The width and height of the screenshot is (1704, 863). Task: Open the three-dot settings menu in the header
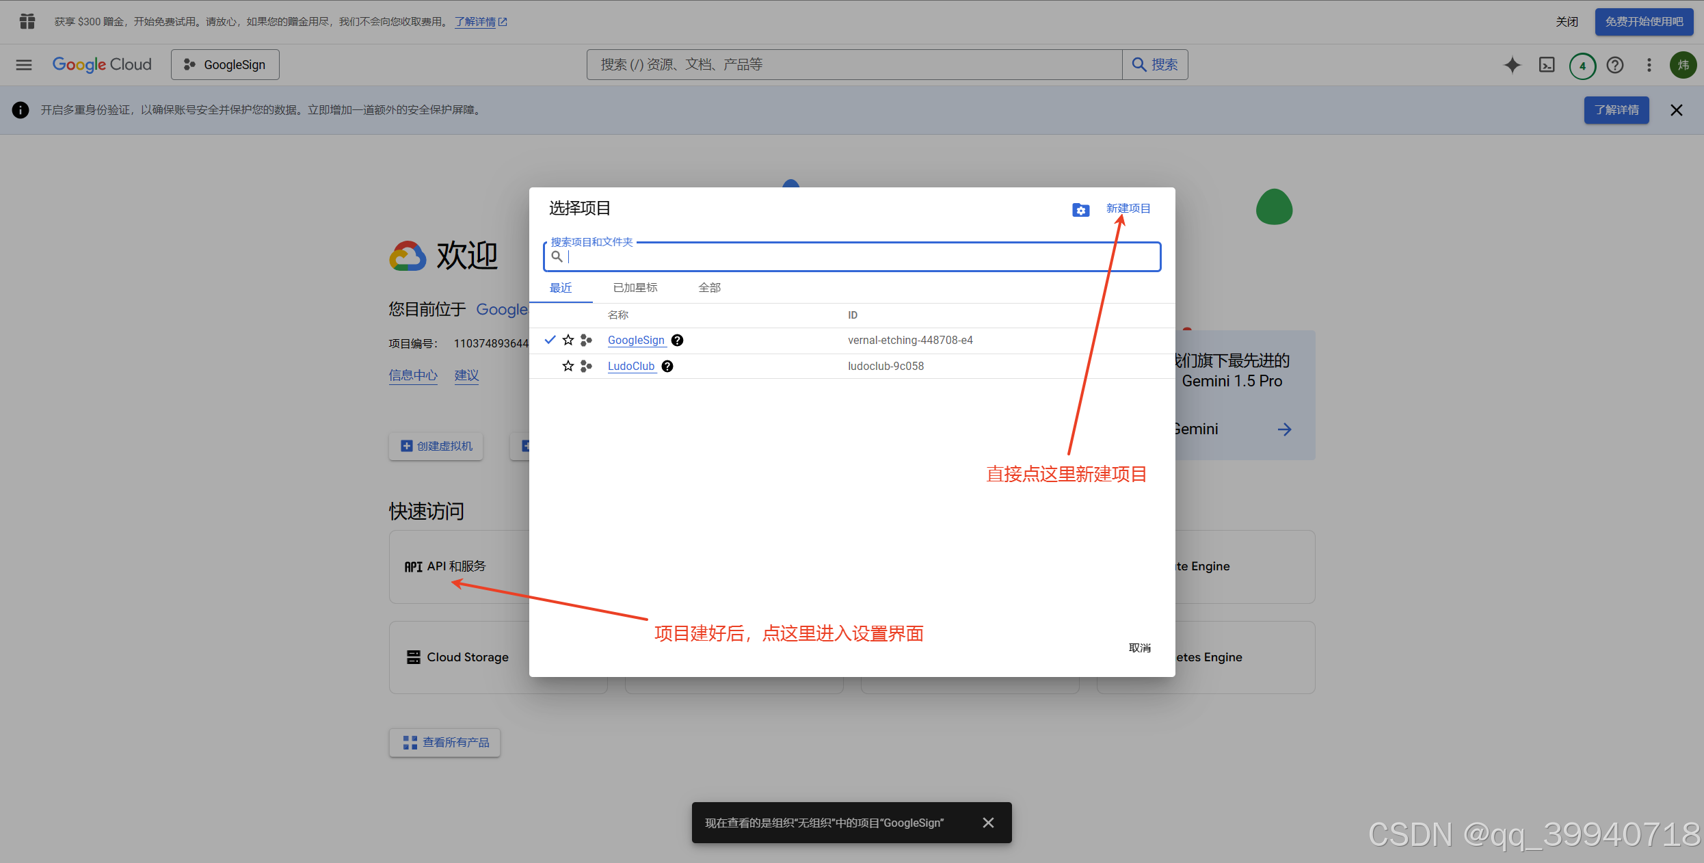pyautogui.click(x=1649, y=65)
